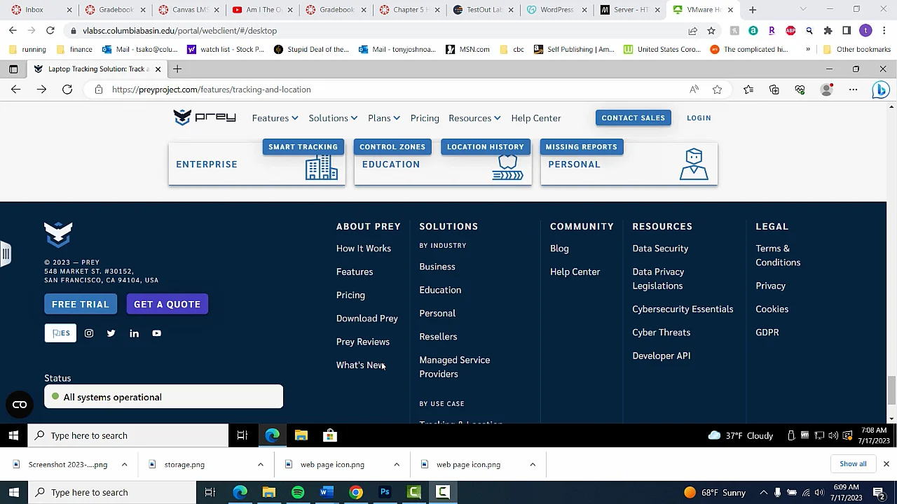Open Prey's YouTube social icon
Screen dimensions: 897x504
(156, 333)
